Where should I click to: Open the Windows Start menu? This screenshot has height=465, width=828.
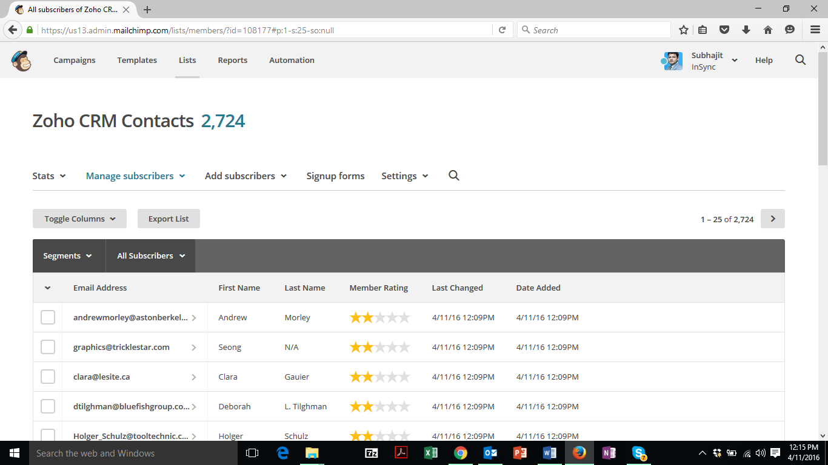click(15, 453)
